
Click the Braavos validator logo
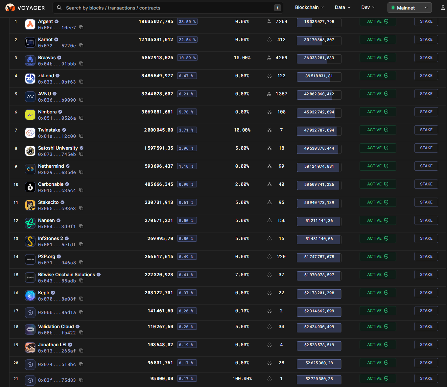[x=30, y=60]
